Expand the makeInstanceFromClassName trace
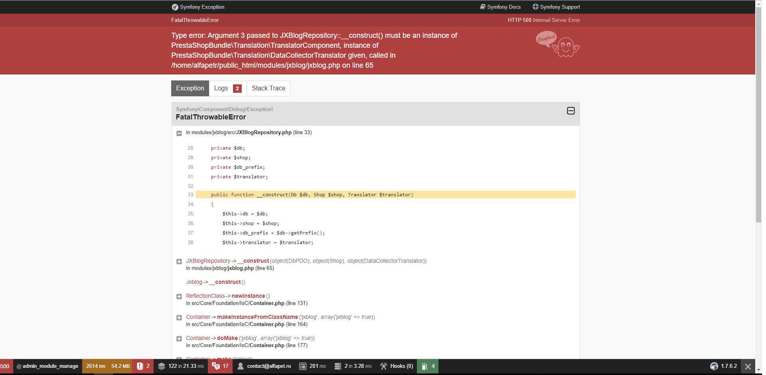Viewport: 766px width, 375px height. (x=179, y=318)
